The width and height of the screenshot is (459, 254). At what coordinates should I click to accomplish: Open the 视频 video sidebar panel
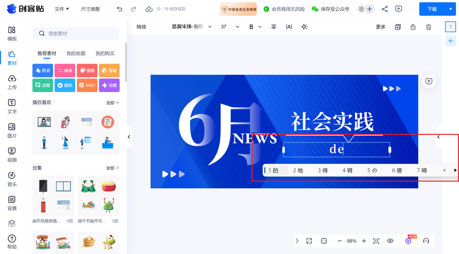click(12, 155)
